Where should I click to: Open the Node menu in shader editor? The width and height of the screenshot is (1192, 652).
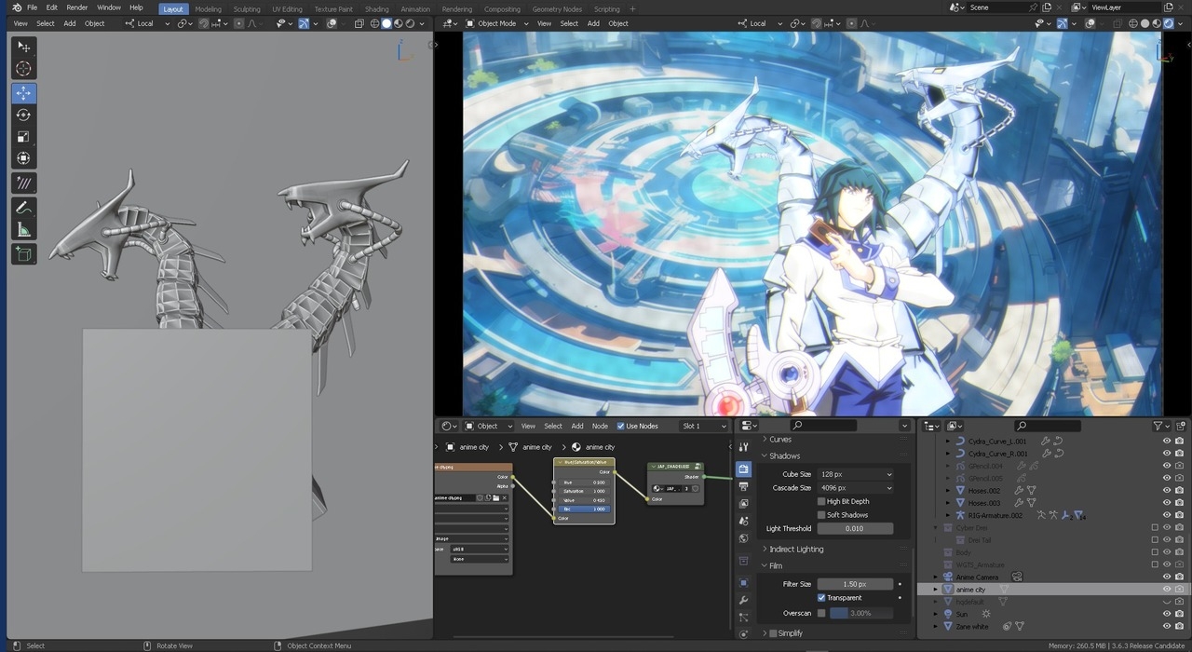pos(600,426)
